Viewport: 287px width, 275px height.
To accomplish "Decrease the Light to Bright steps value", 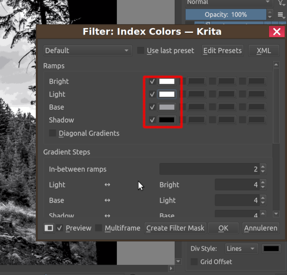I will [x=262, y=187].
